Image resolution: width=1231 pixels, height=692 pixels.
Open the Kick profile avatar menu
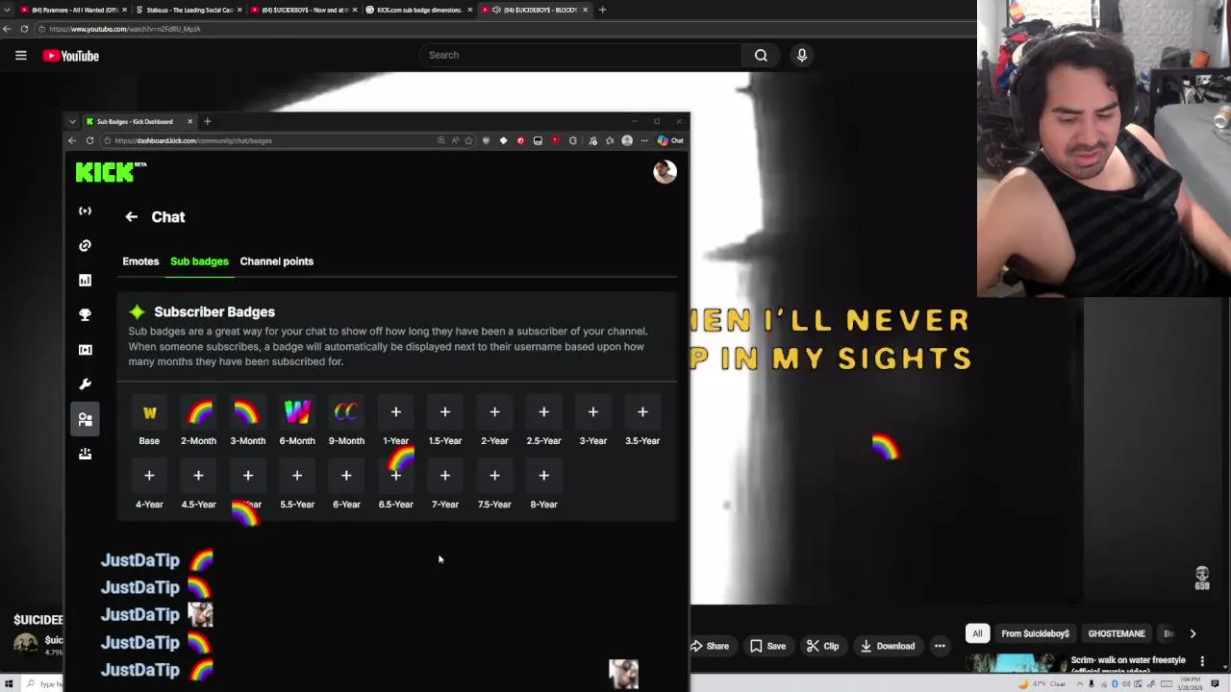[x=665, y=172]
